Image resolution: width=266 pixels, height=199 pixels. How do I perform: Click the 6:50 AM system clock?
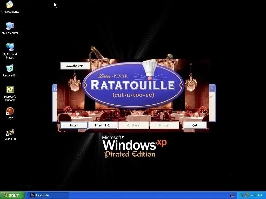256,195
